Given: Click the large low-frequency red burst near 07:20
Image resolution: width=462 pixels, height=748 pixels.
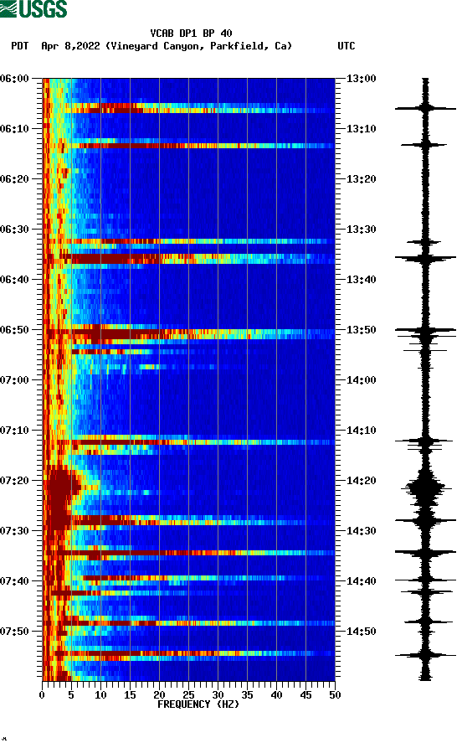Looking at the screenshot, I should click(x=60, y=496).
